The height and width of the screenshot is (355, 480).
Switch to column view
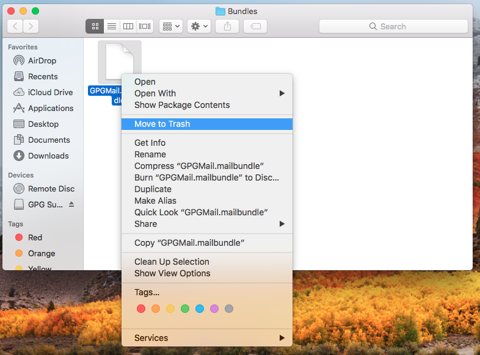128,26
